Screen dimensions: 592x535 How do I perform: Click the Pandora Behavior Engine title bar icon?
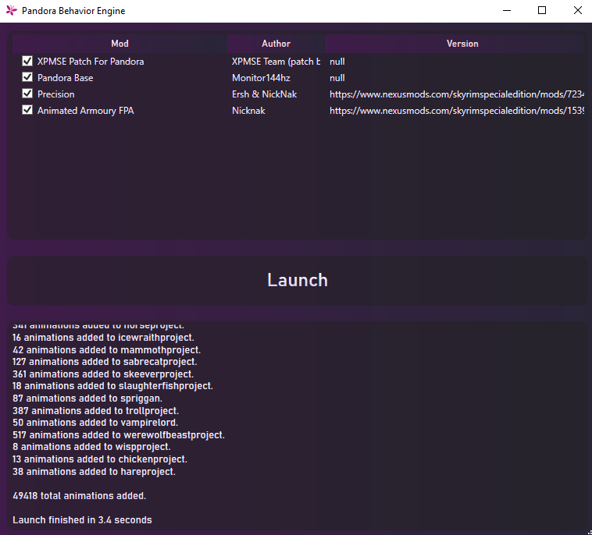click(11, 11)
